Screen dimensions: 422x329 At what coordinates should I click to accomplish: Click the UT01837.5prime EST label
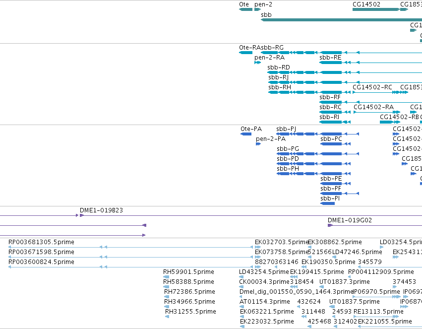(355, 302)
